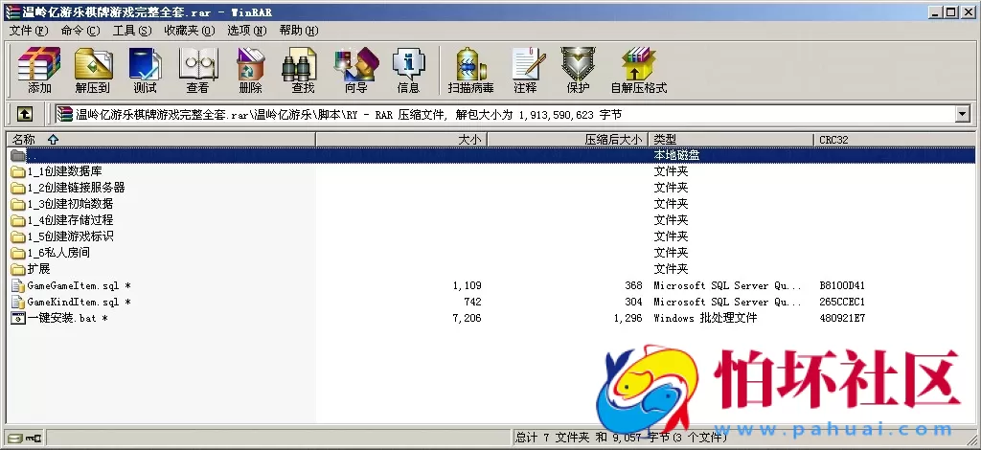The width and height of the screenshot is (981, 450).
Task: Click size value 1,109
Action: [468, 285]
